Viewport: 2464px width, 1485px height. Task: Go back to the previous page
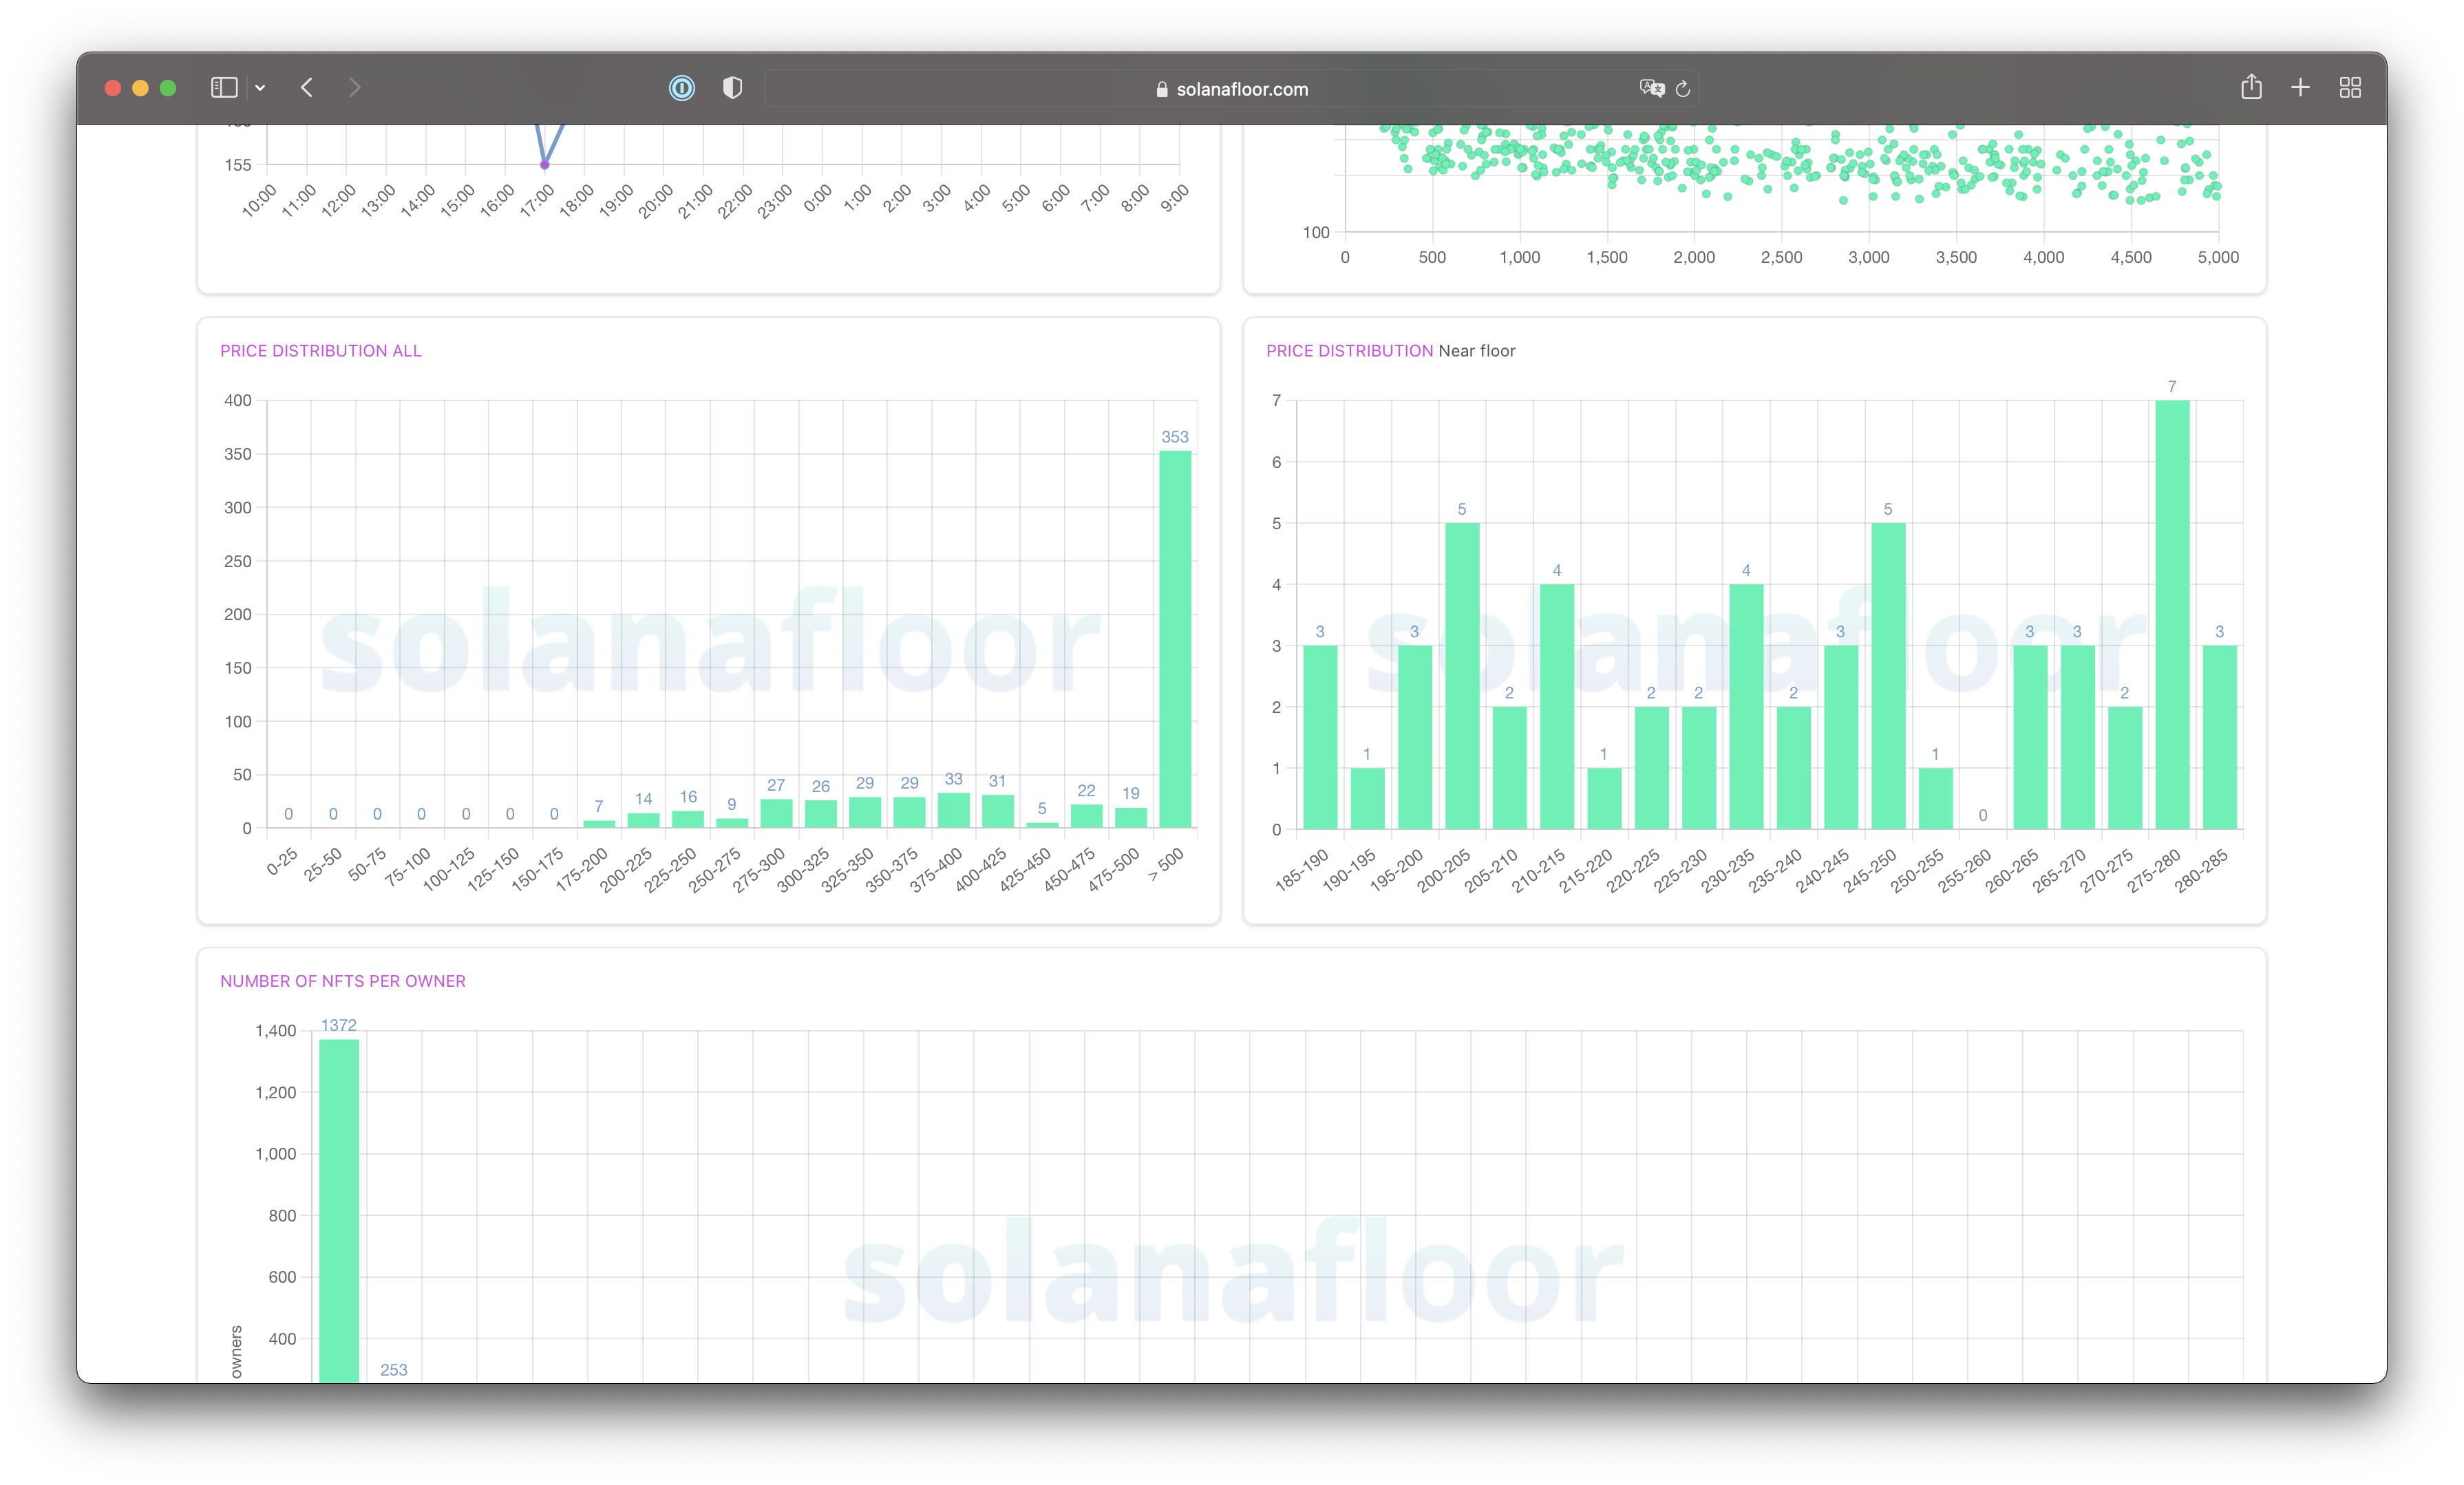point(307,88)
